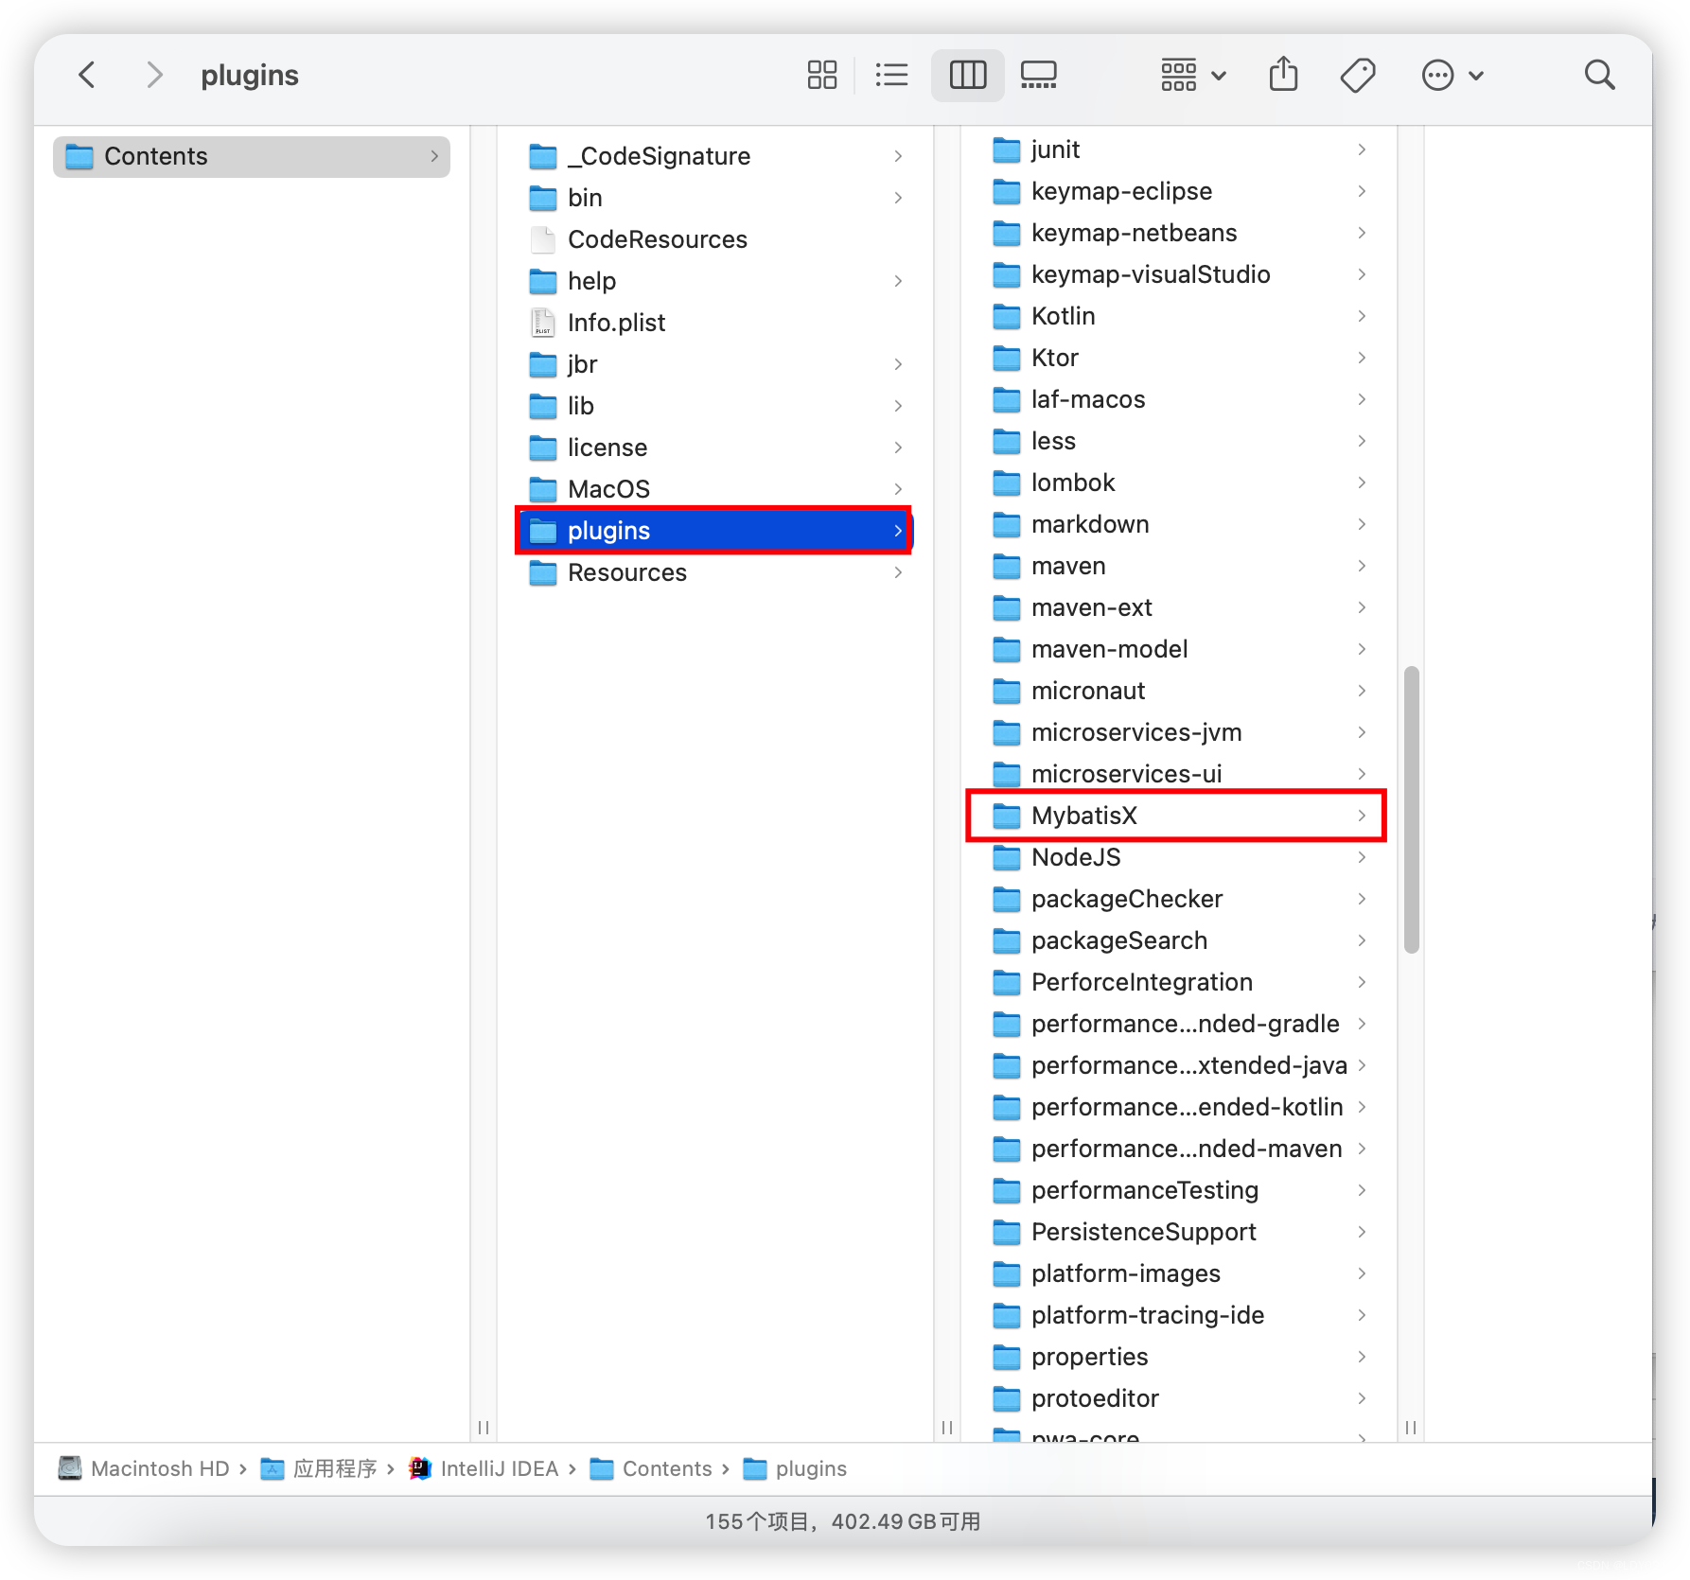Switch to column view

coord(967,75)
